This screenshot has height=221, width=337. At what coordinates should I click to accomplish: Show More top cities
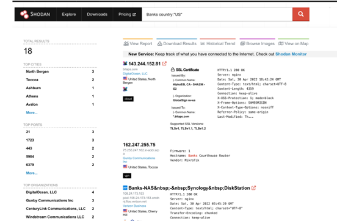click(32, 113)
